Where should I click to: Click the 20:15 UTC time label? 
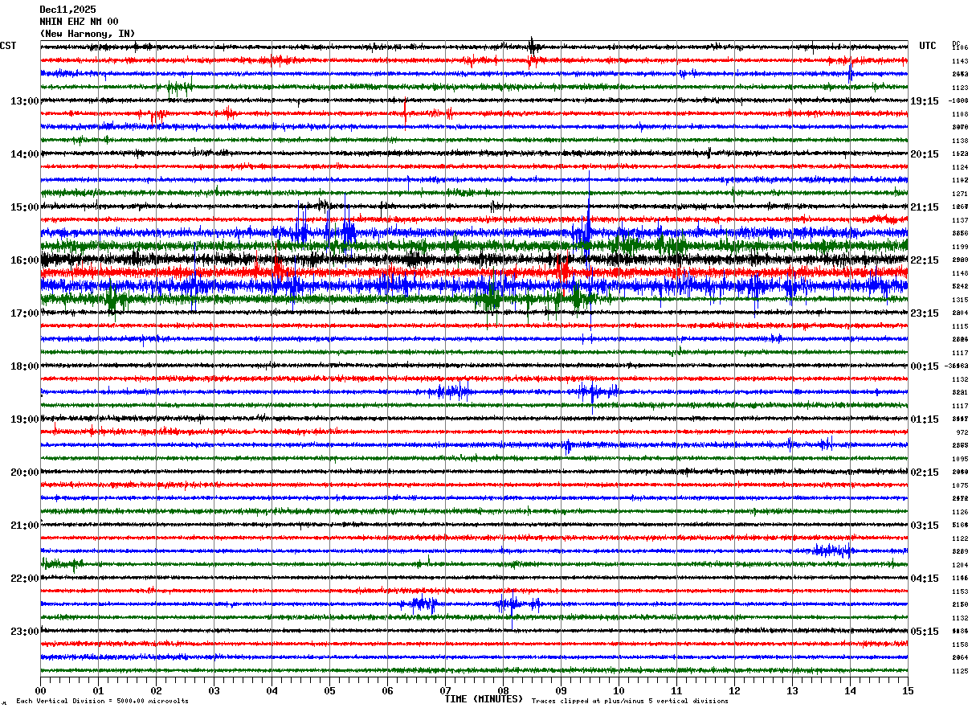[x=925, y=154]
